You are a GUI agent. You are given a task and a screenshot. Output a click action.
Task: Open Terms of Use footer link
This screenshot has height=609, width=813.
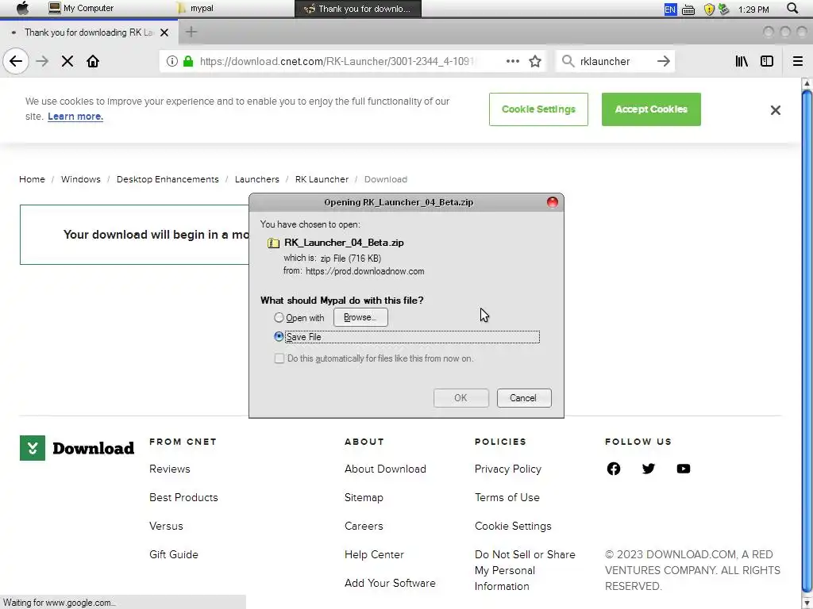coord(507,497)
